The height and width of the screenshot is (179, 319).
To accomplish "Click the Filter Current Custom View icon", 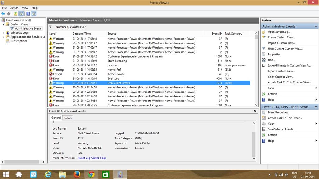I will (264, 49).
